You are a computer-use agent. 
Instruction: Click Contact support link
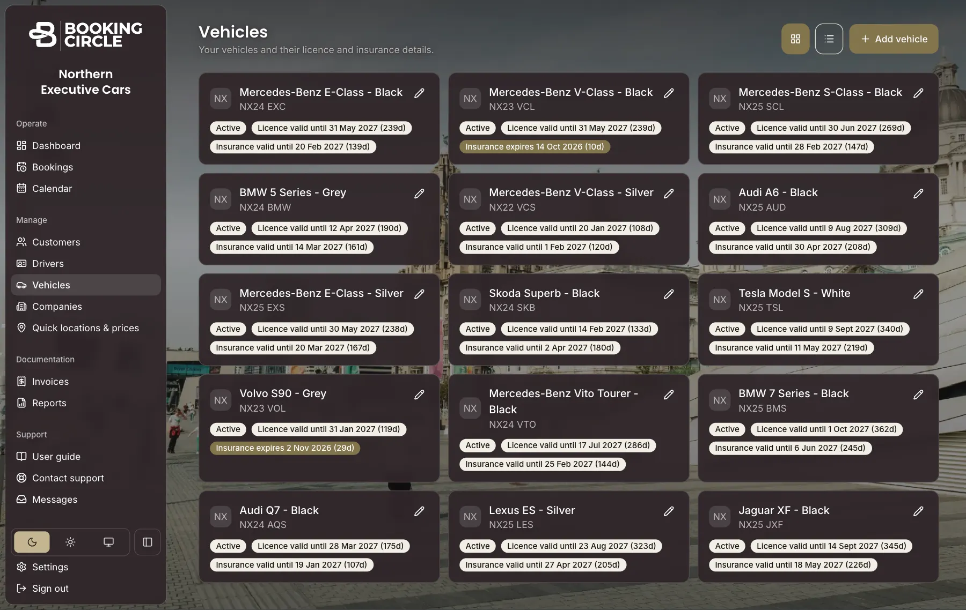86,478
